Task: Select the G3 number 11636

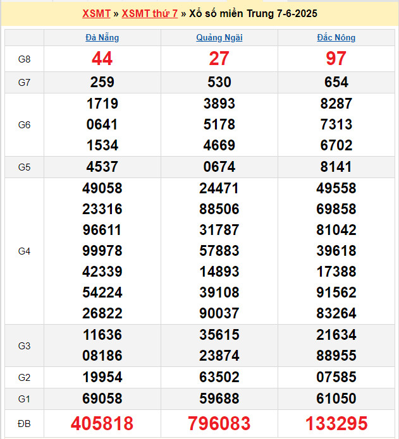Action: point(102,335)
